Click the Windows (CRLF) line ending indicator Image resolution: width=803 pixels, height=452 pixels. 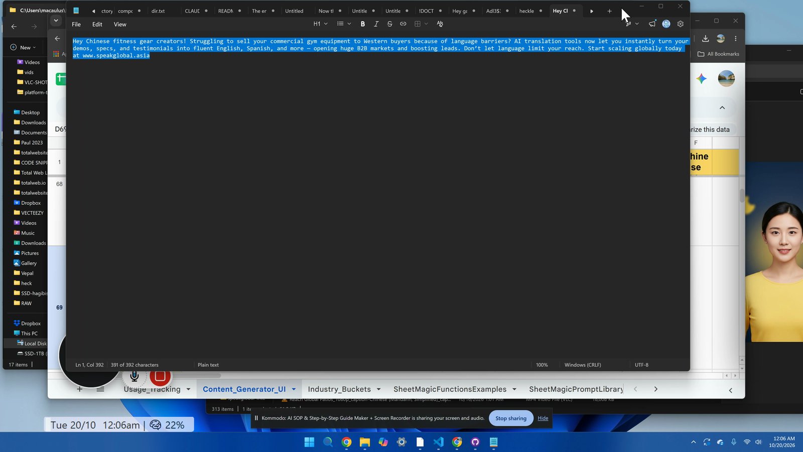[x=583, y=365]
